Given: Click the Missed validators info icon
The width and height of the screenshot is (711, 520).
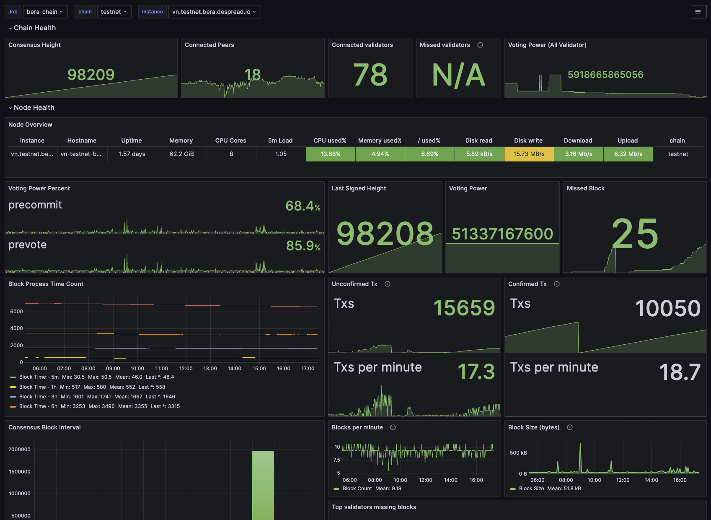Looking at the screenshot, I should click(x=480, y=45).
